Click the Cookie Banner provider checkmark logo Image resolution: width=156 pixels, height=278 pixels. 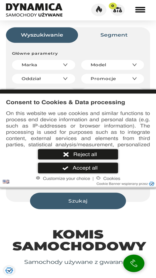pyautogui.click(x=151, y=184)
